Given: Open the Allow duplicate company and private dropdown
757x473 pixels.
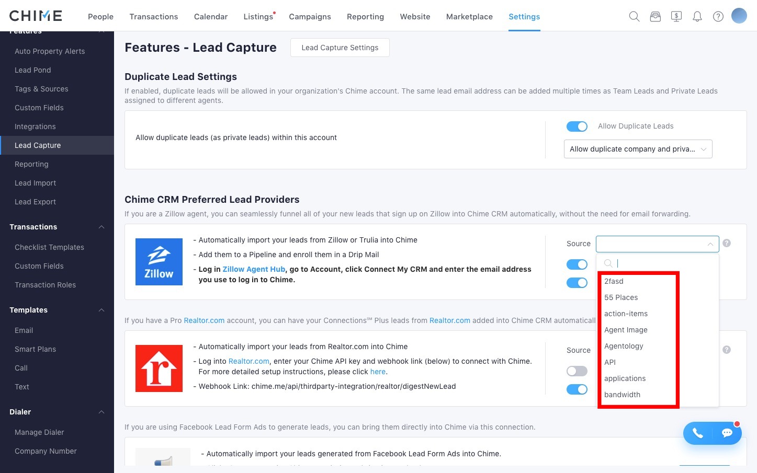Looking at the screenshot, I should 638,149.
